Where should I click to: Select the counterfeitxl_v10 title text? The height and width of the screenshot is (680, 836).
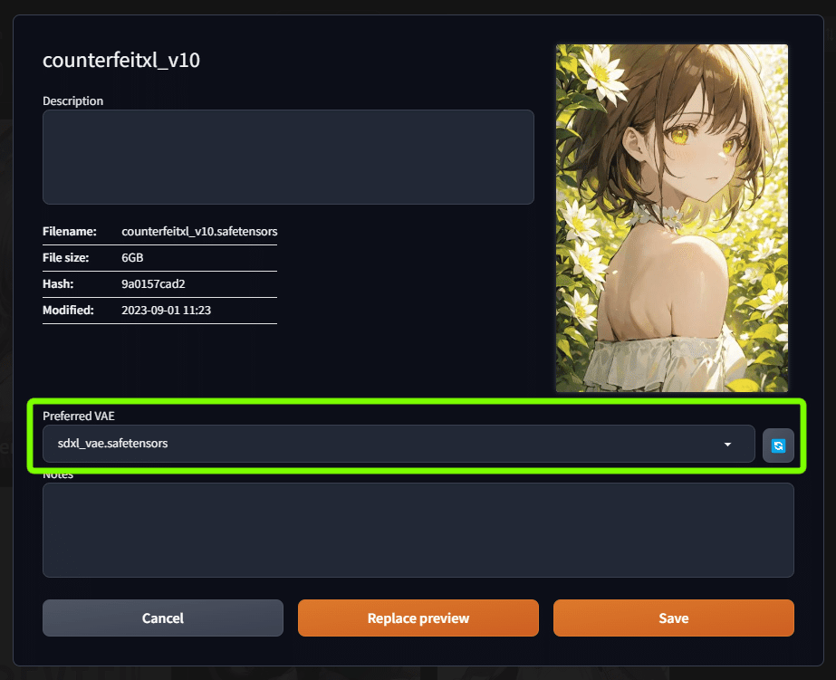pyautogui.click(x=121, y=61)
